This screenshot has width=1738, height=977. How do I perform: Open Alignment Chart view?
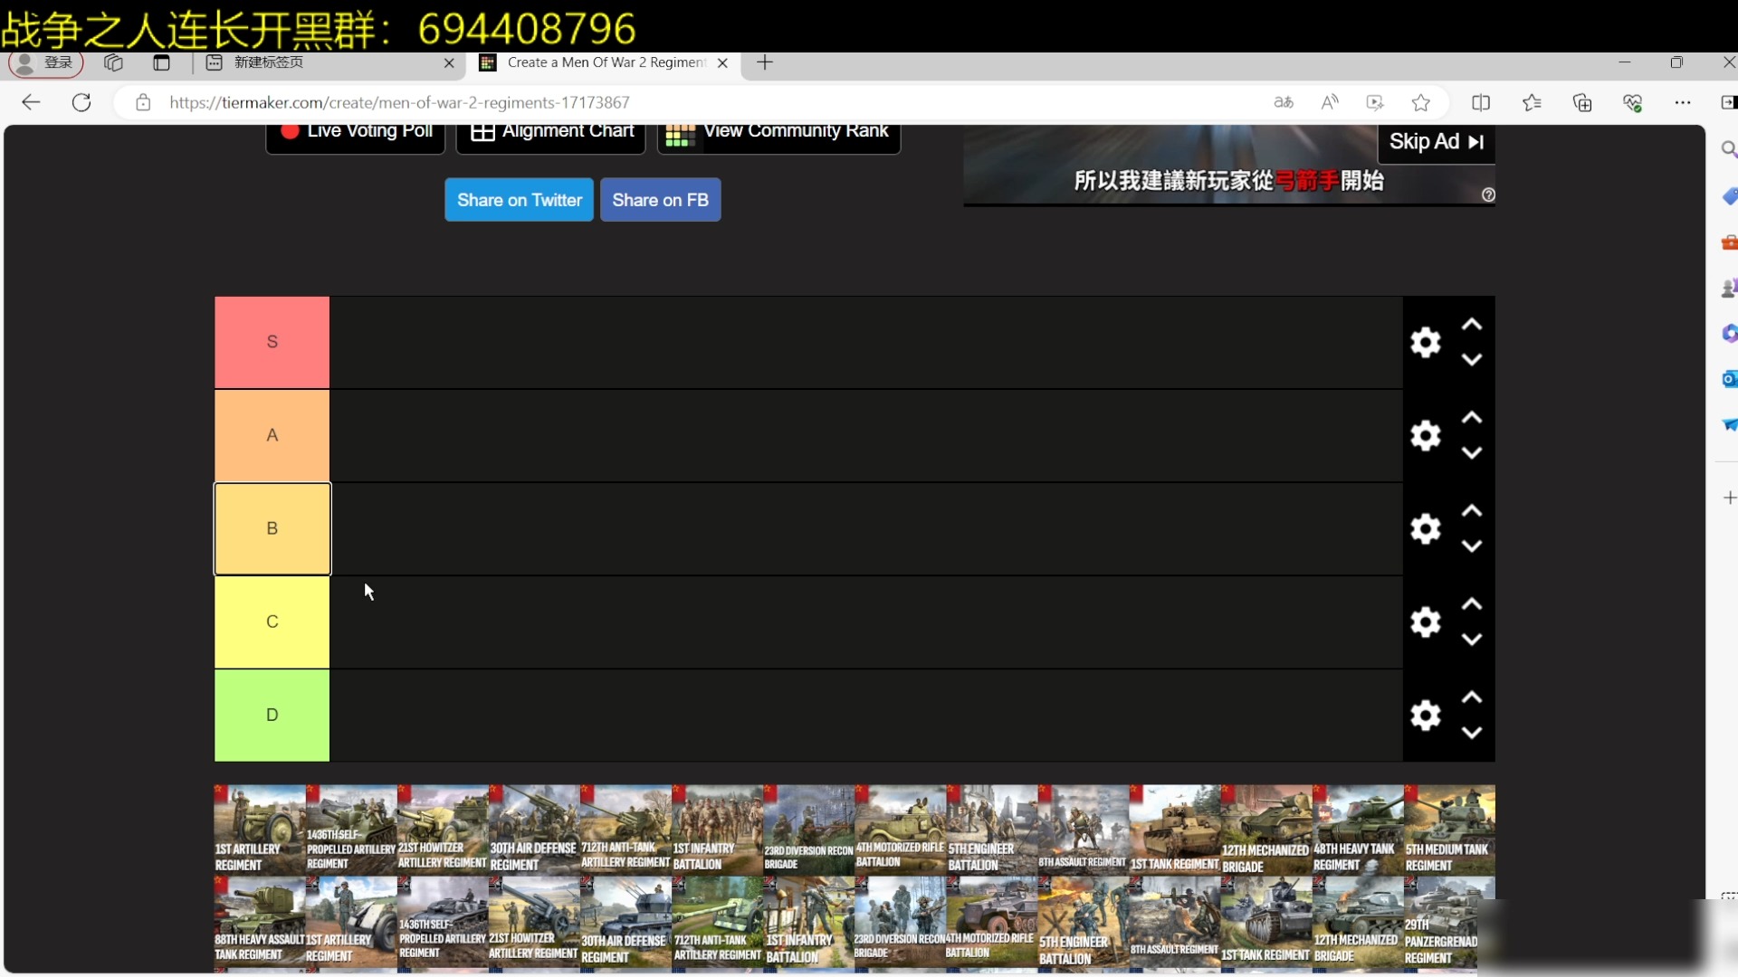coord(550,134)
